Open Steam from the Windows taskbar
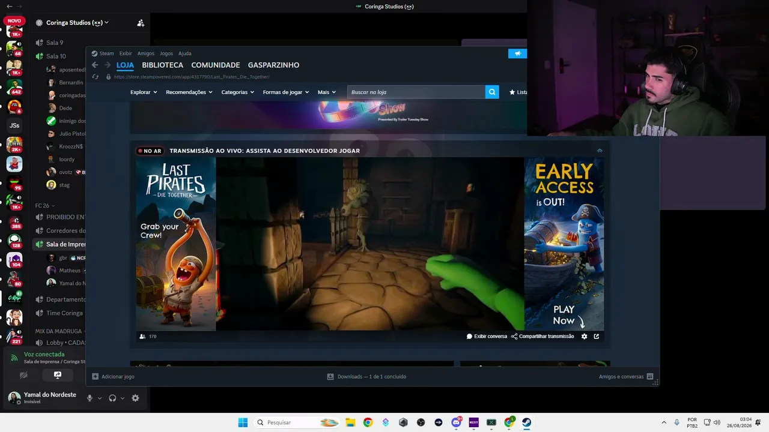The width and height of the screenshot is (769, 432). pos(526,422)
